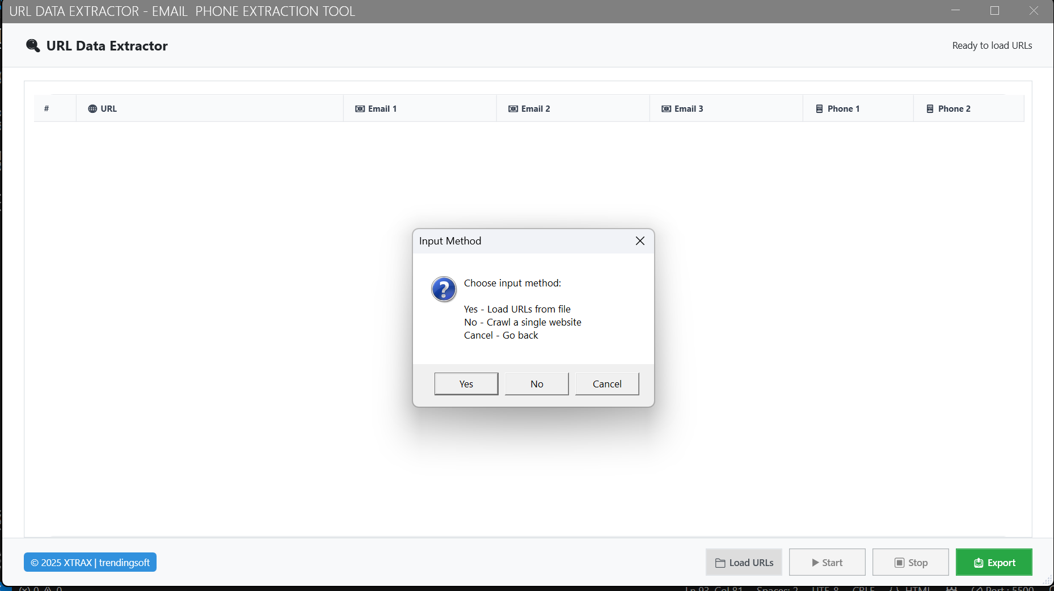Choose No to crawl a single website
The width and height of the screenshot is (1054, 591).
[x=537, y=384]
